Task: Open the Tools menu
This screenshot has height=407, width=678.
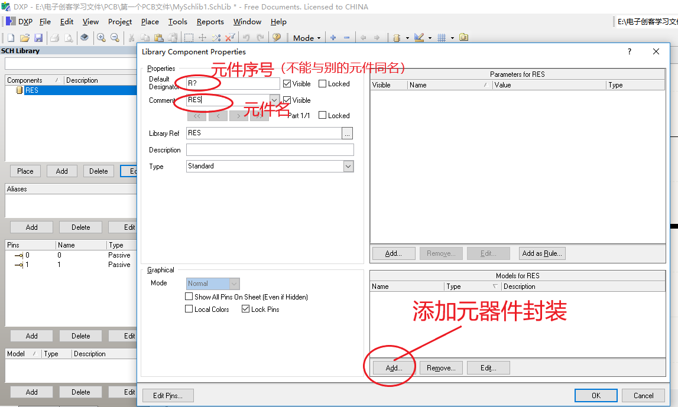Action: 177,22
